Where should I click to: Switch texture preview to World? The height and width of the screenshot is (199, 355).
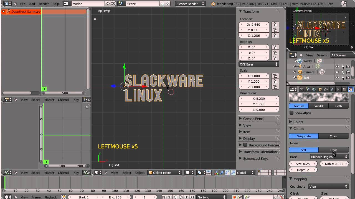(x=318, y=106)
